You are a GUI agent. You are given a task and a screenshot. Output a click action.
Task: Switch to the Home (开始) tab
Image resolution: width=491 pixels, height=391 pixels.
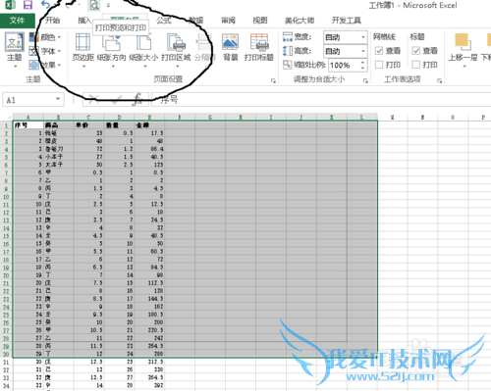pyautogui.click(x=52, y=21)
